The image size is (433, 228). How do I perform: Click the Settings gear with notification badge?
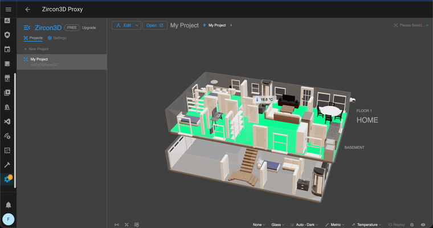click(7, 179)
